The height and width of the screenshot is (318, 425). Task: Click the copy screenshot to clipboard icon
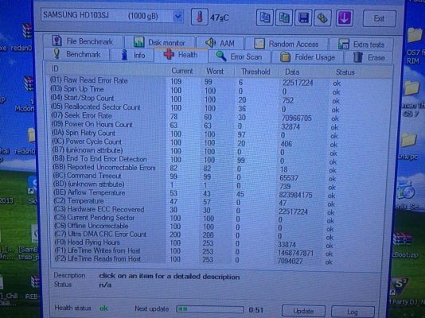click(284, 17)
